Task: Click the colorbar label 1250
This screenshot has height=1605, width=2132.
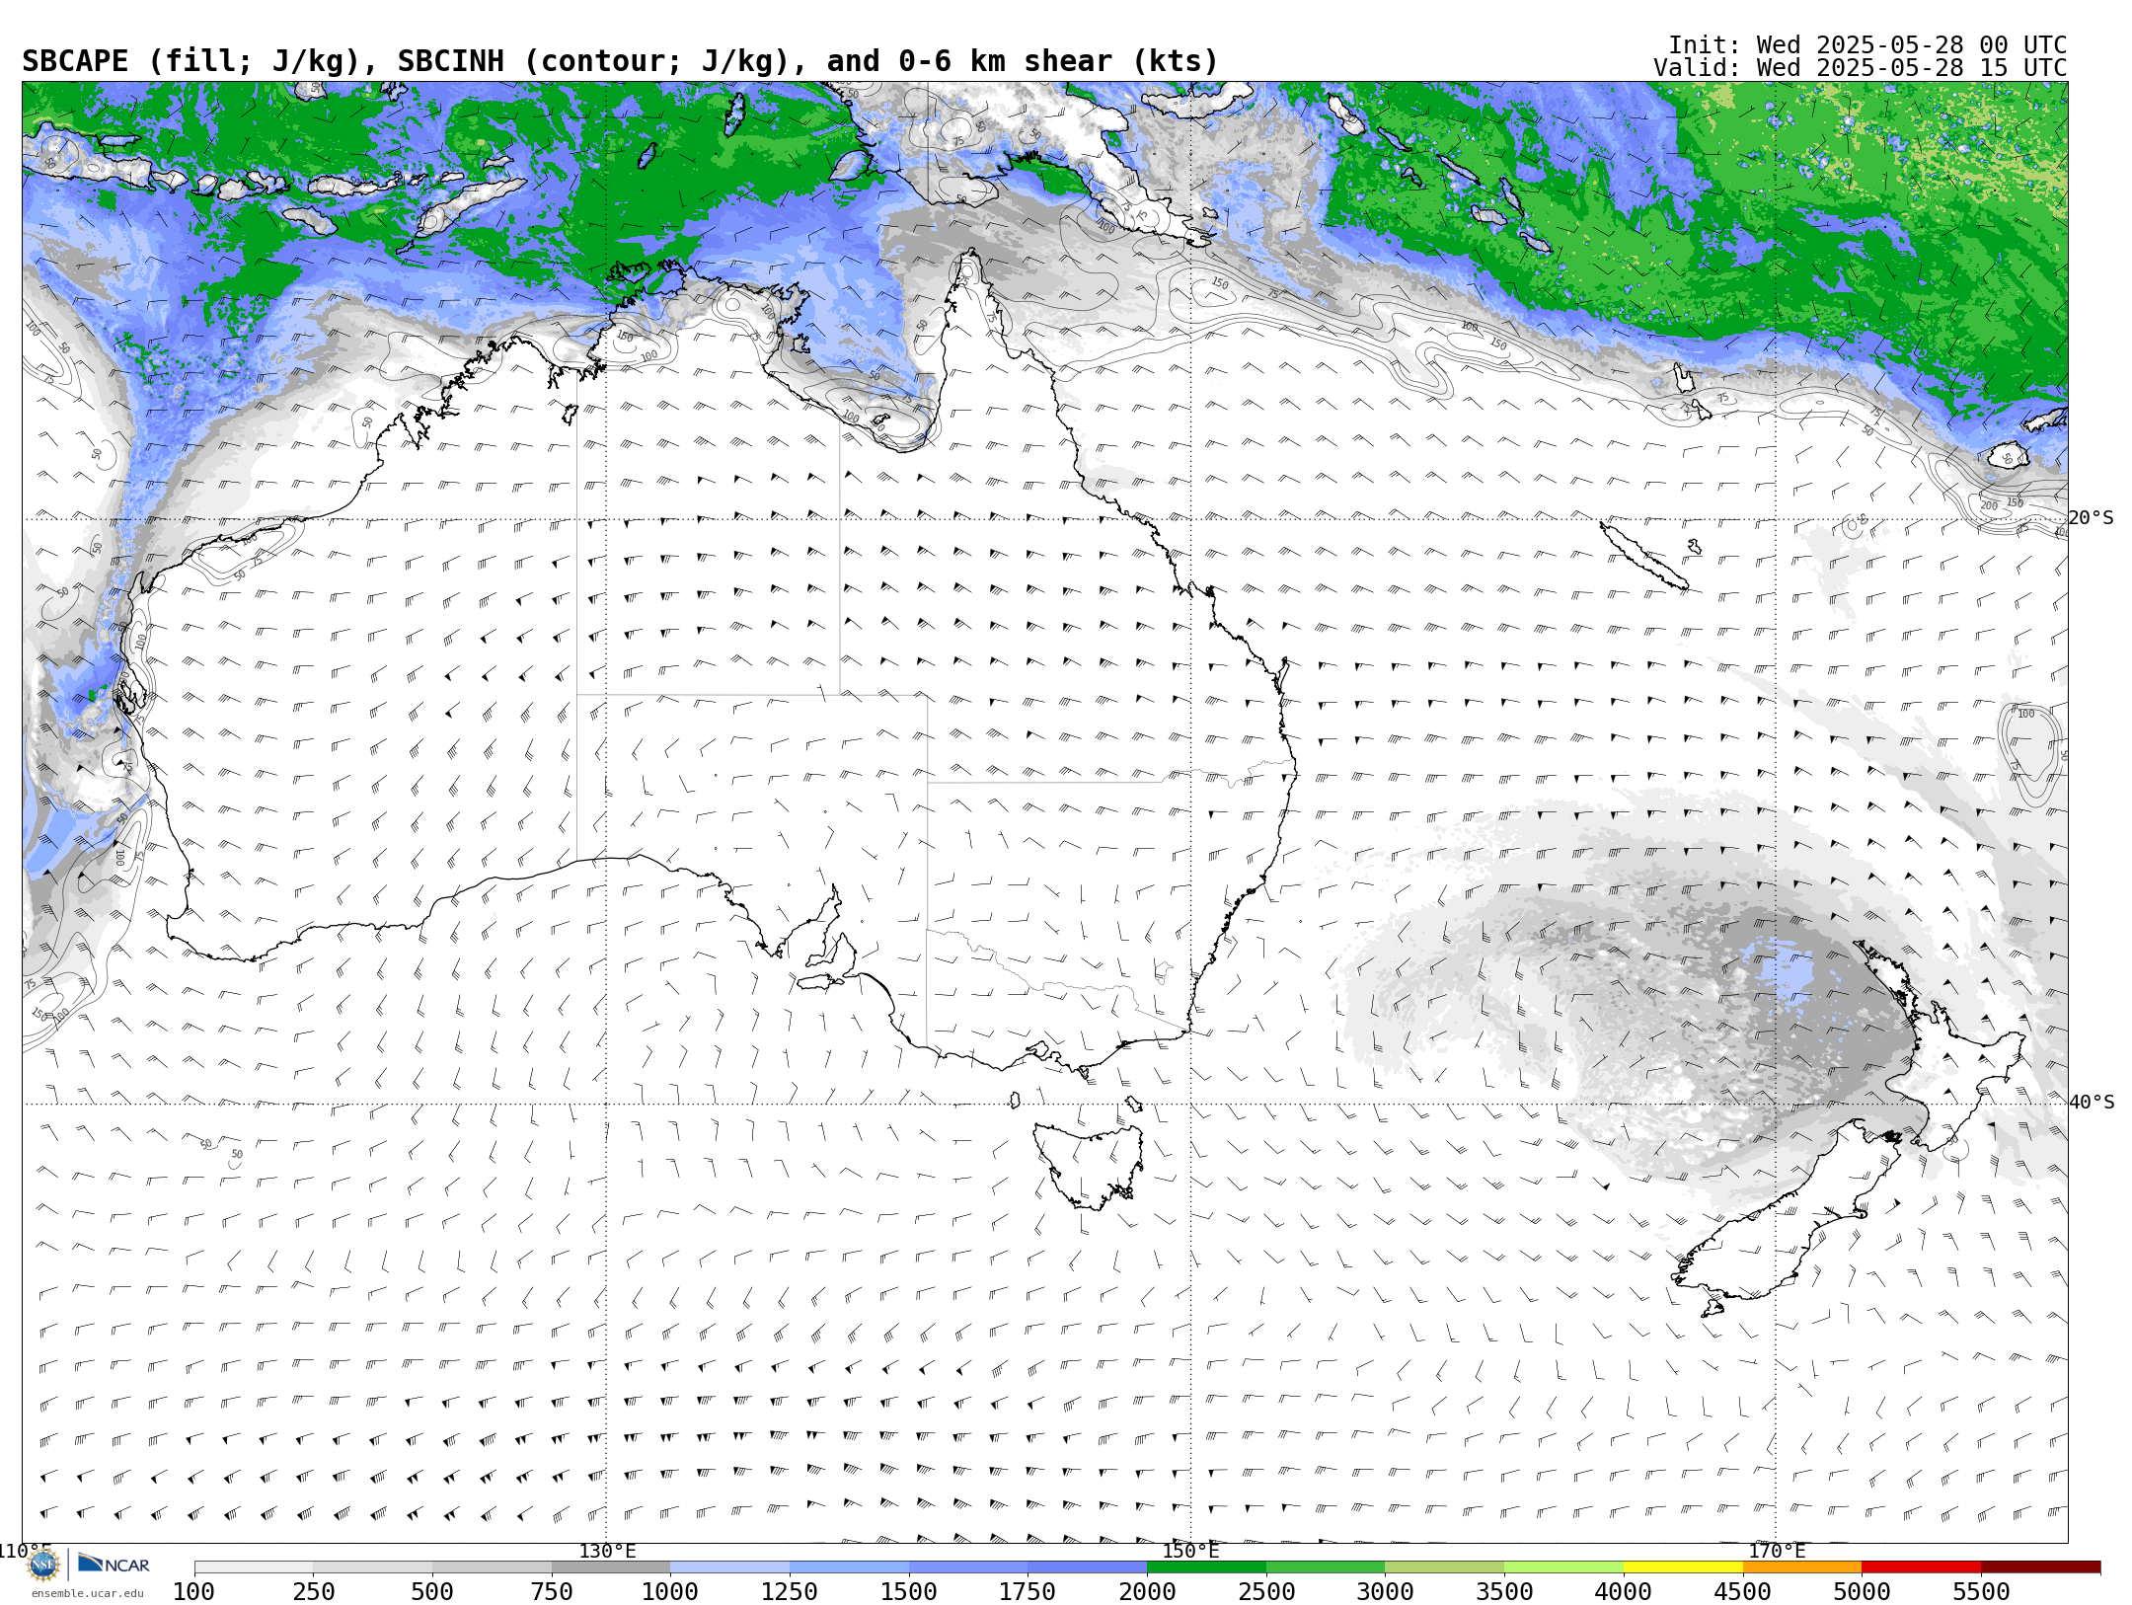Action: pos(790,1591)
